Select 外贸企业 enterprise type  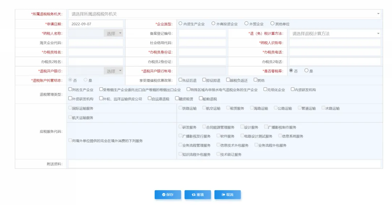point(246,24)
